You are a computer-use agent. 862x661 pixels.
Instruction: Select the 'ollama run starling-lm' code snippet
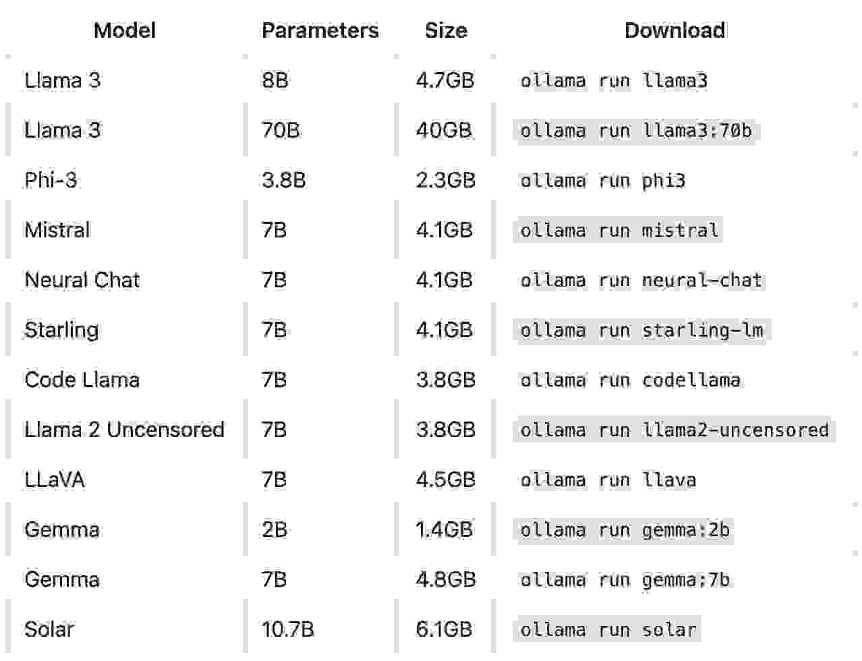[x=641, y=330]
